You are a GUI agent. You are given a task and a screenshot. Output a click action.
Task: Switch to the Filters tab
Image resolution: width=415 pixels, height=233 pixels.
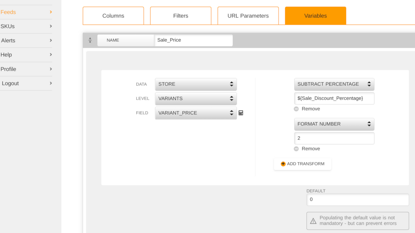(x=181, y=16)
